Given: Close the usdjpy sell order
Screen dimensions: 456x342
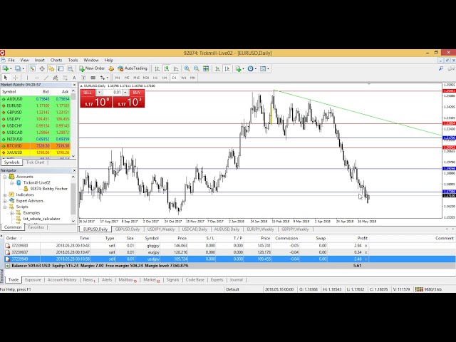Looking at the screenshot, I should 366,259.
